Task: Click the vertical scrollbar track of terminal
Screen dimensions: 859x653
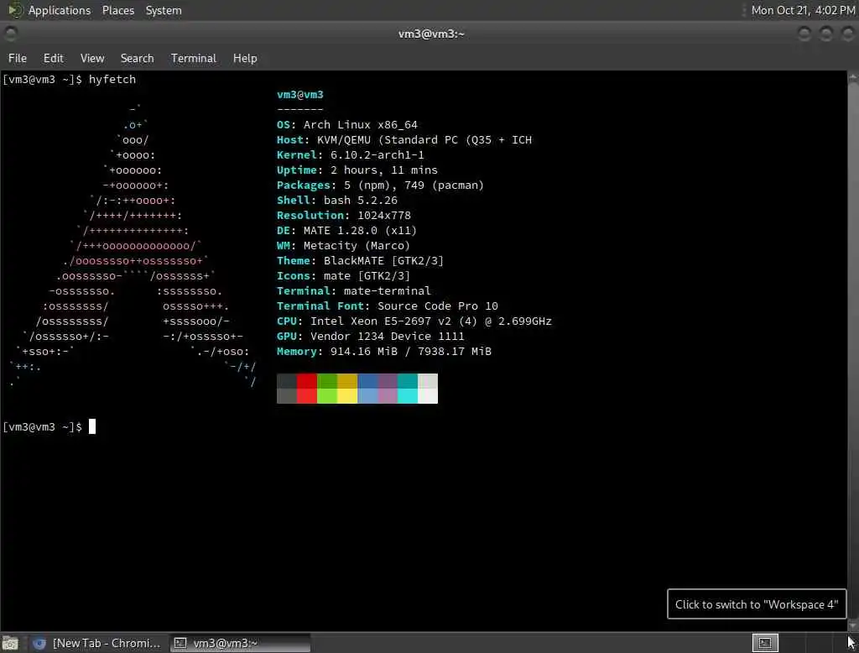Action: (x=853, y=351)
